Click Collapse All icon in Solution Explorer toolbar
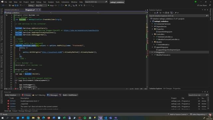 [x=166, y=13]
